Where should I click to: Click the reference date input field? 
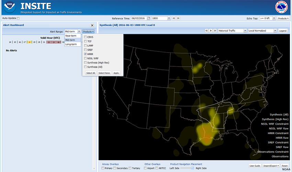click(139, 18)
